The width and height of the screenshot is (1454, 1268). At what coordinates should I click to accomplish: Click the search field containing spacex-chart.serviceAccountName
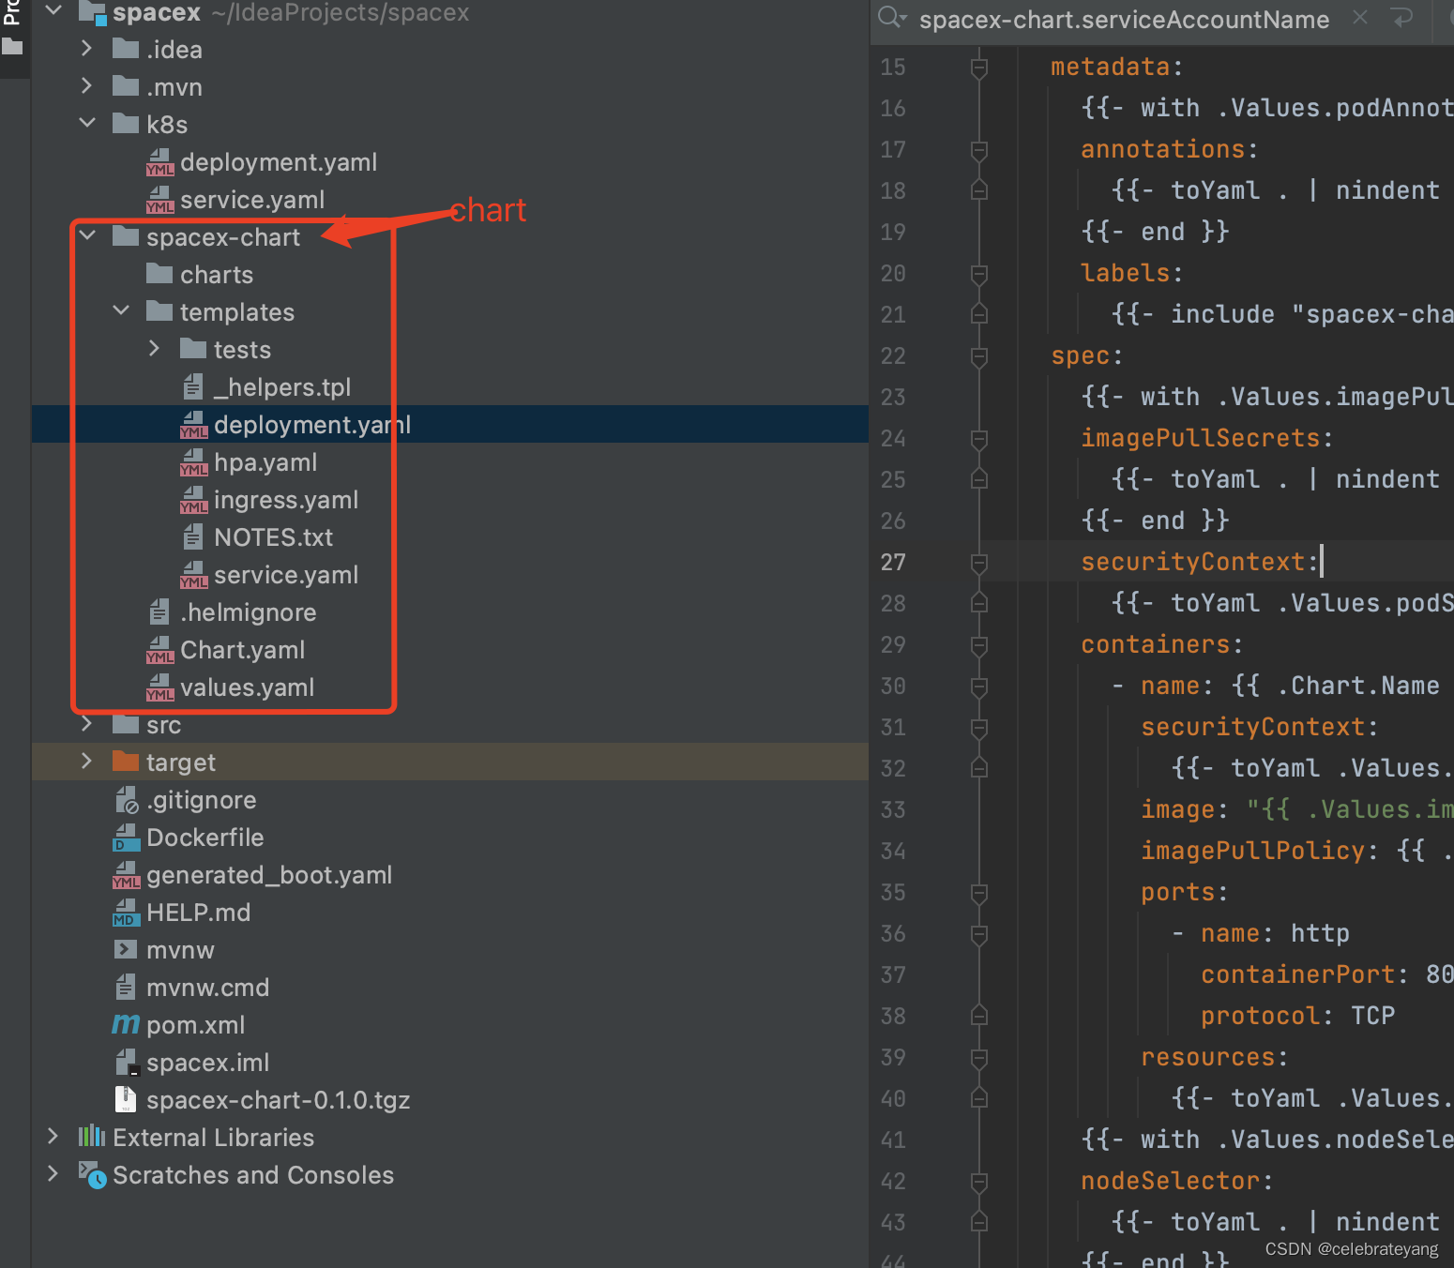tap(1124, 19)
